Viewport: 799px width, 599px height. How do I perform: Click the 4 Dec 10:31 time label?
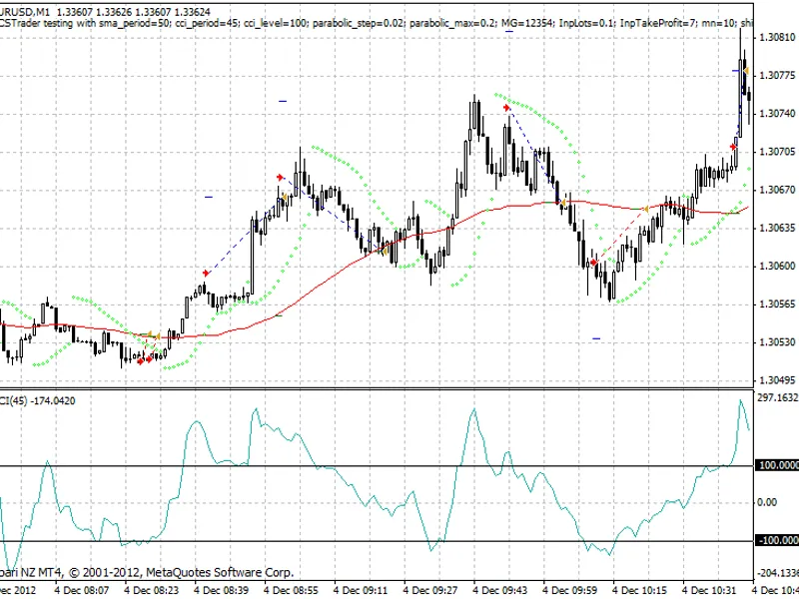coord(710,590)
